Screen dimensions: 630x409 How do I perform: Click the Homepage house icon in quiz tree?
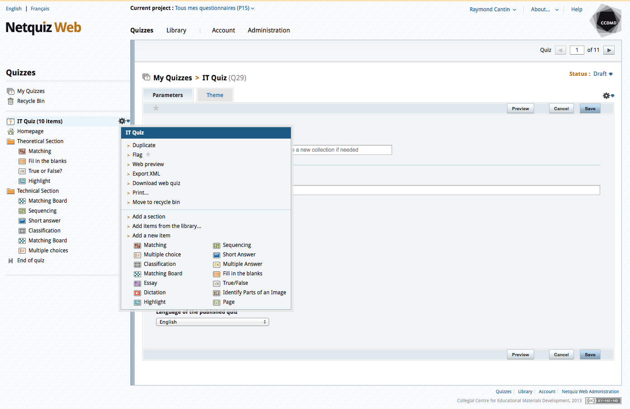pyautogui.click(x=11, y=131)
